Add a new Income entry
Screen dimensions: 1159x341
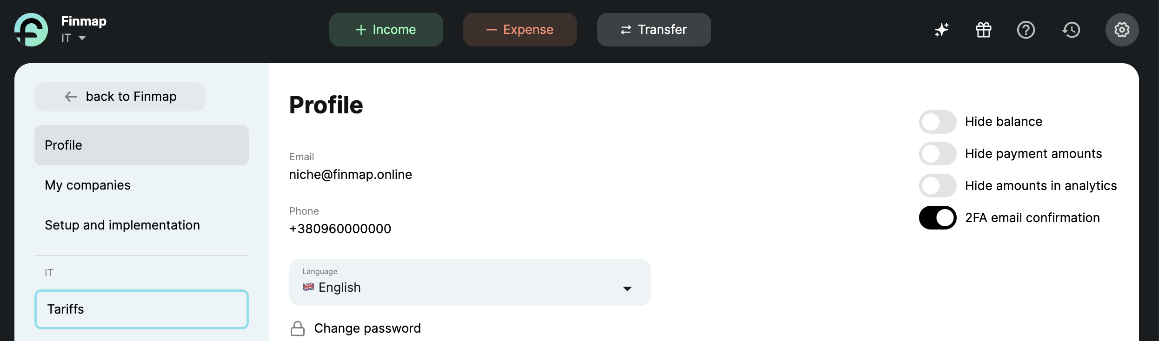[386, 30]
